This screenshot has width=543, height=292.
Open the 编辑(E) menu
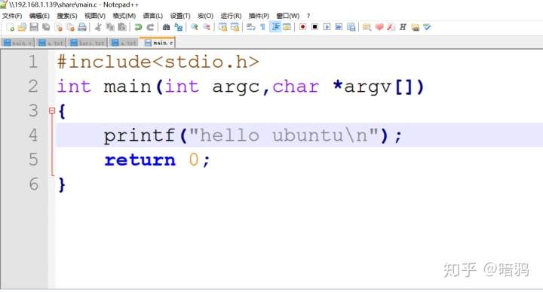point(39,16)
